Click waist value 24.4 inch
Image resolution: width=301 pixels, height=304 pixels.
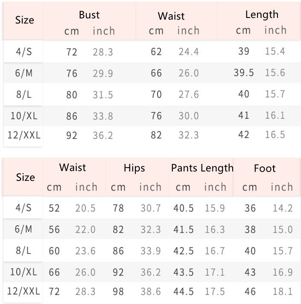point(189,52)
